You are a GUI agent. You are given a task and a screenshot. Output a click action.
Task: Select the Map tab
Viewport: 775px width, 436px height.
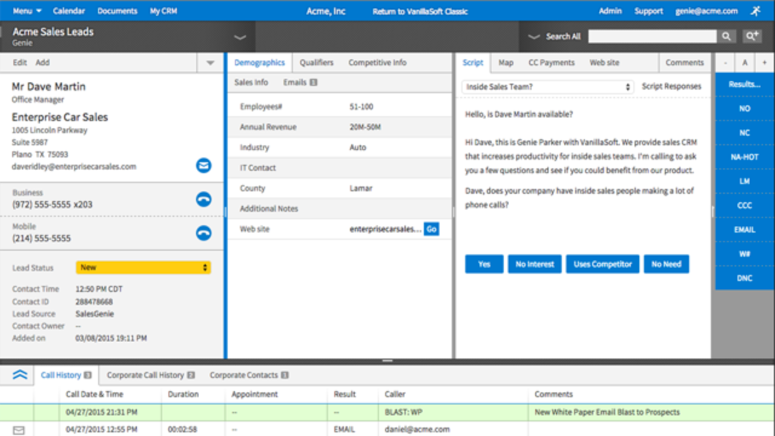pyautogui.click(x=506, y=63)
